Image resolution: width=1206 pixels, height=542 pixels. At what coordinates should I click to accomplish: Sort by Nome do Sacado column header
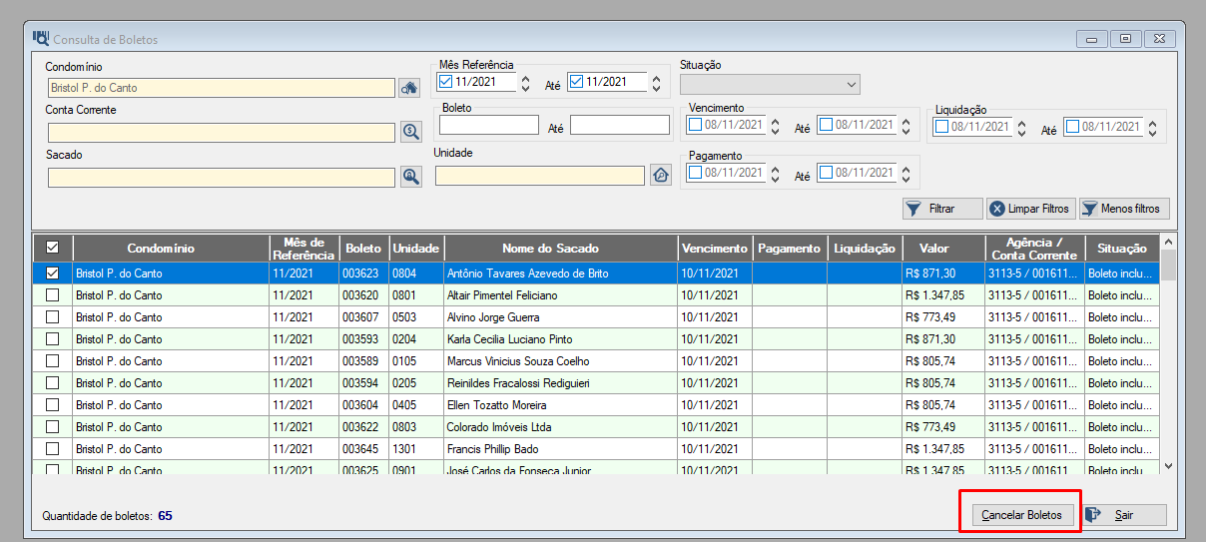pyautogui.click(x=561, y=248)
